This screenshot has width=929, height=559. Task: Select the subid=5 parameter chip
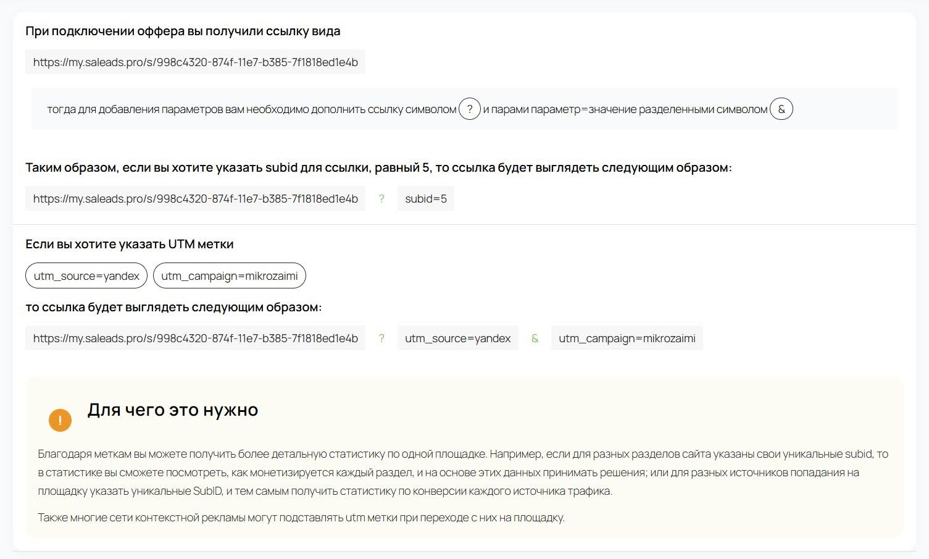click(425, 198)
